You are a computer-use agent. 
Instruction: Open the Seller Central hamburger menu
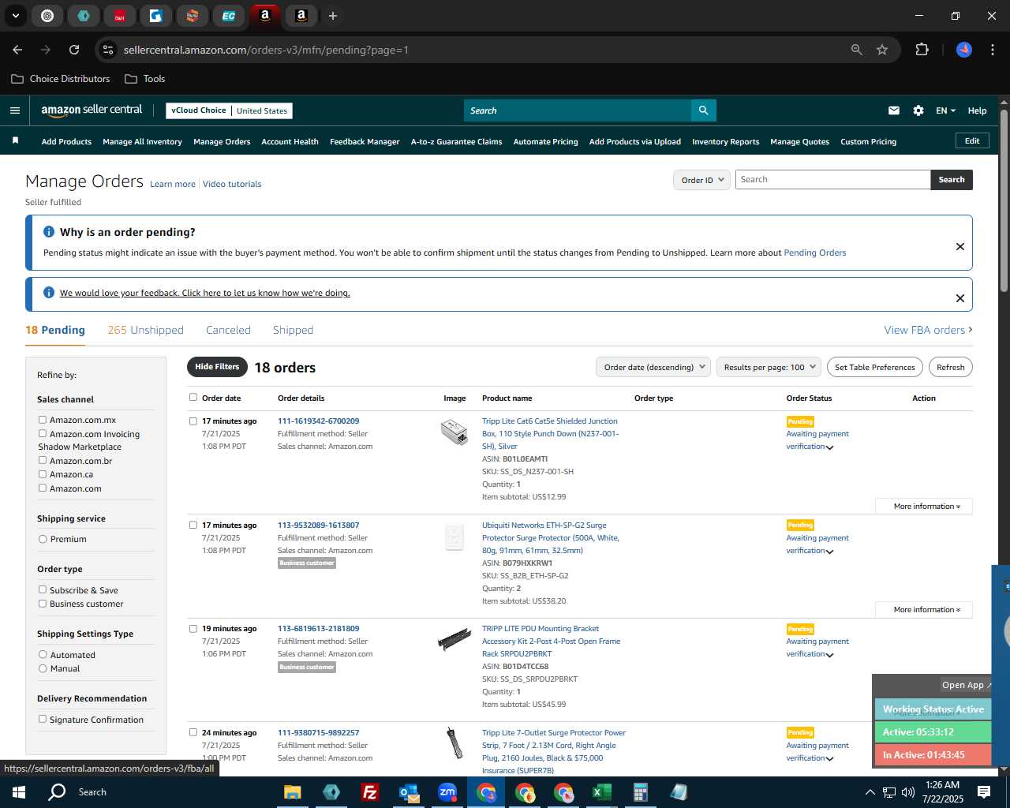coord(14,110)
